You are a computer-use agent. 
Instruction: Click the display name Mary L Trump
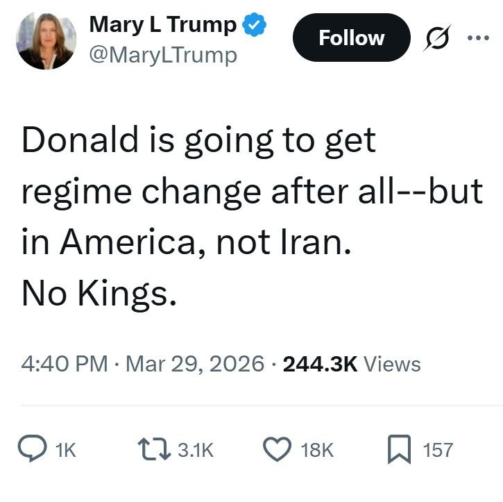[x=164, y=25]
